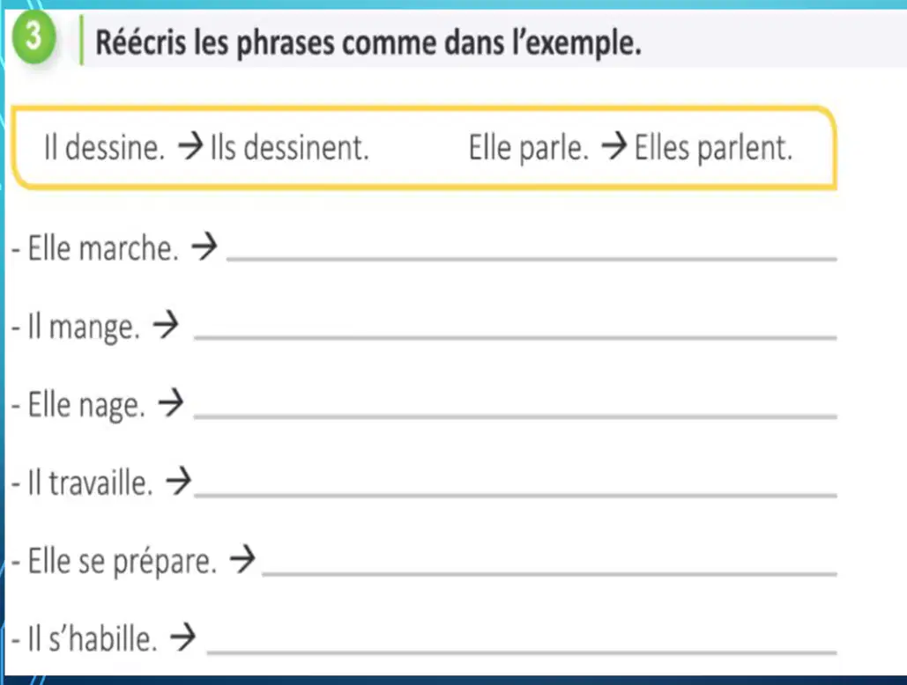Viewport: 907px width, 685px height.
Task: Click the arrow after "Il travaille."
Action: coord(179,481)
